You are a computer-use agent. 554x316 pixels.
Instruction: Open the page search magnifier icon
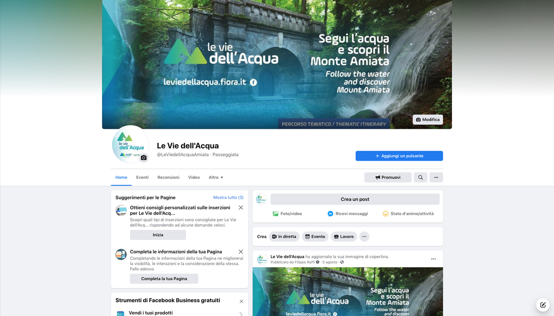421,177
